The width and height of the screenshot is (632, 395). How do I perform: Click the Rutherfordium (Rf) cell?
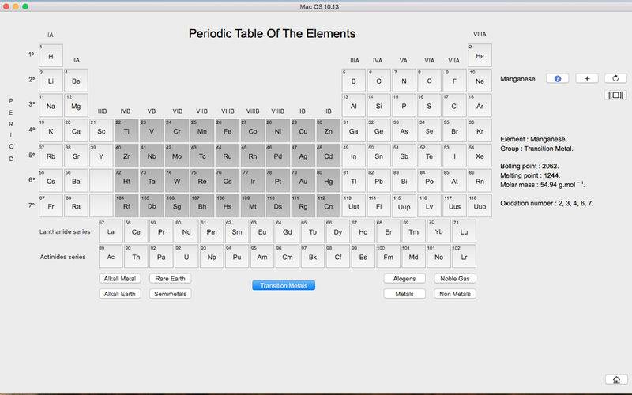pos(126,206)
